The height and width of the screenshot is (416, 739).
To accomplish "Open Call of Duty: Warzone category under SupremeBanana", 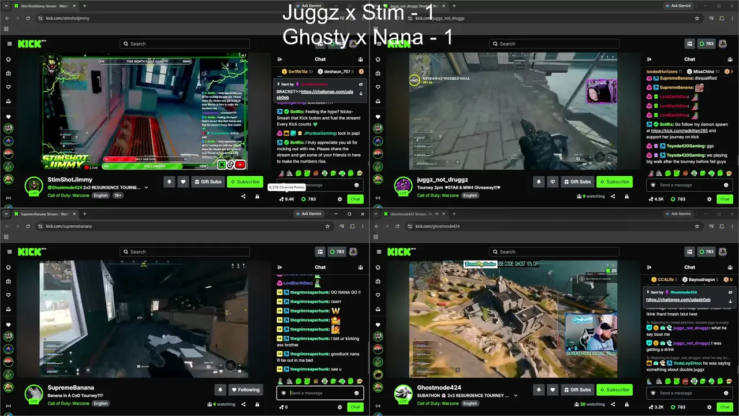I will click(x=69, y=403).
